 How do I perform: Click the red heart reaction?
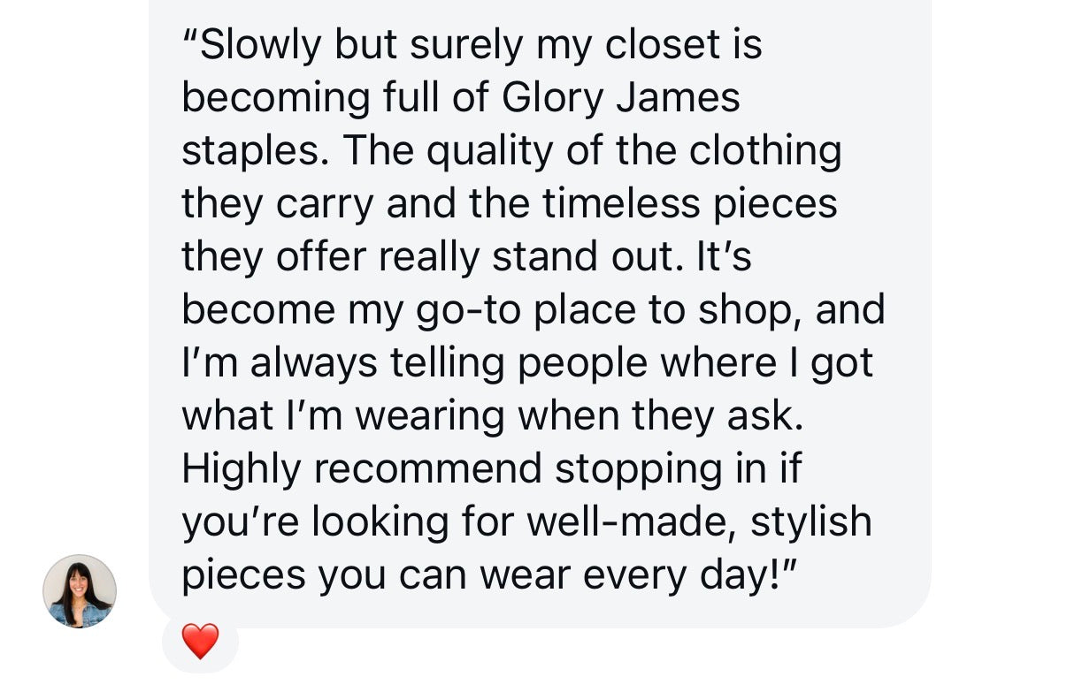(200, 641)
